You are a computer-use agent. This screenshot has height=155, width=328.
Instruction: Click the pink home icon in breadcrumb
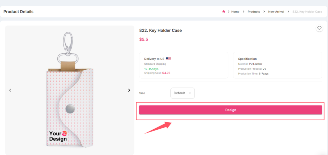click(224, 12)
